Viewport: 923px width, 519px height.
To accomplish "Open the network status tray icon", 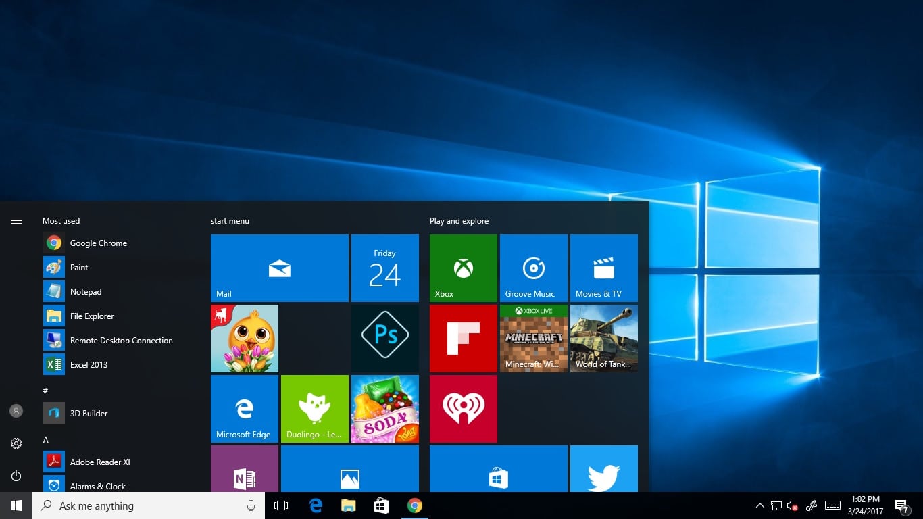I will 776,505.
